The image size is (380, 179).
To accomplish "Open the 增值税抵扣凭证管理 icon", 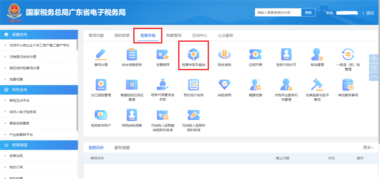I will 132,85.
